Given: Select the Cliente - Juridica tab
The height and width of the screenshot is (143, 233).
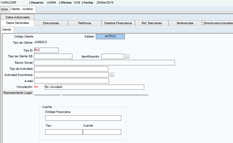Looking at the screenshot, I should pos(23,9).
